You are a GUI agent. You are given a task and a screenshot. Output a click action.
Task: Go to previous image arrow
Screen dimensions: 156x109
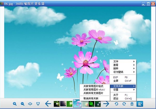[x=48, y=104]
